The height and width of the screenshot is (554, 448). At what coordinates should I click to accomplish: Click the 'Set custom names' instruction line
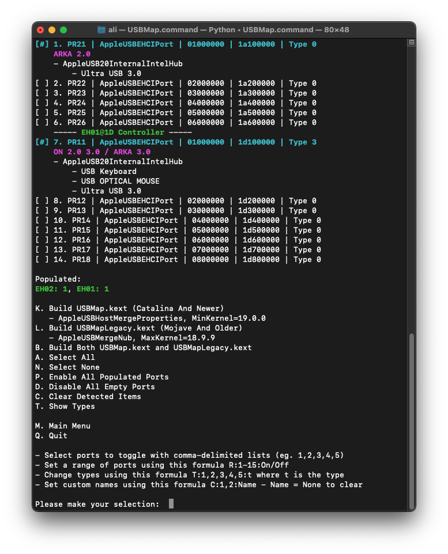(199, 485)
